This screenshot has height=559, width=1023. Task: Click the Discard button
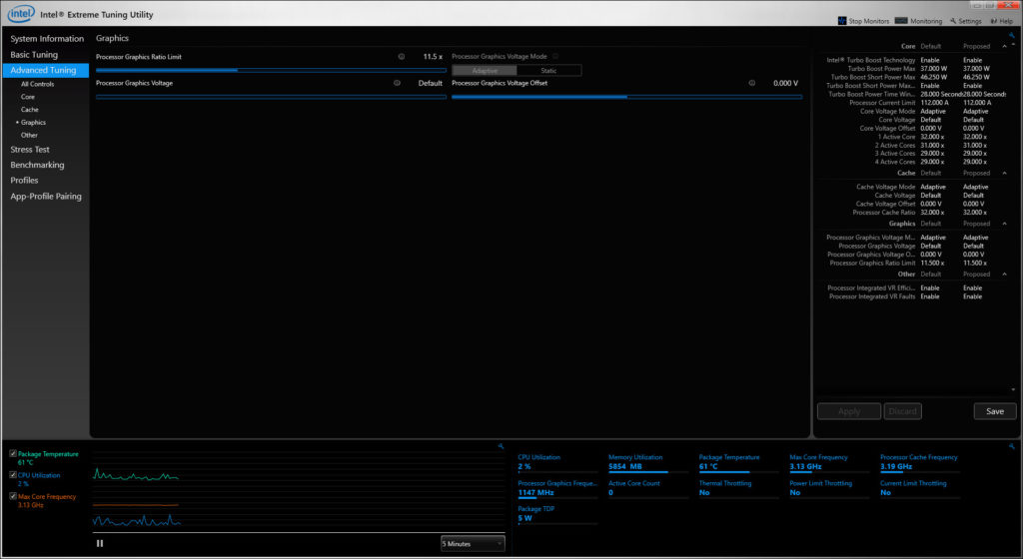pyautogui.click(x=903, y=411)
